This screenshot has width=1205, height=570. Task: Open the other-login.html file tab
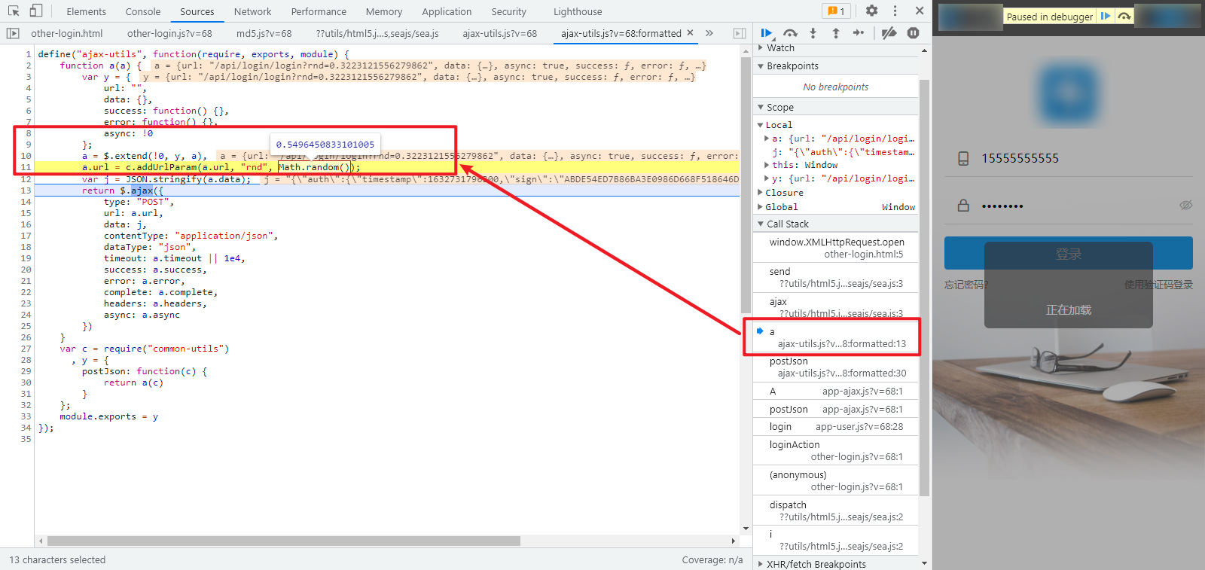67,33
